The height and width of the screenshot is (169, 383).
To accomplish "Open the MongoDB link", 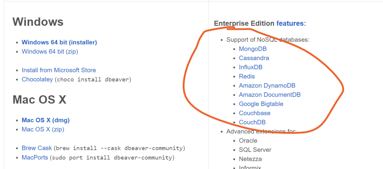I will point(253,49).
